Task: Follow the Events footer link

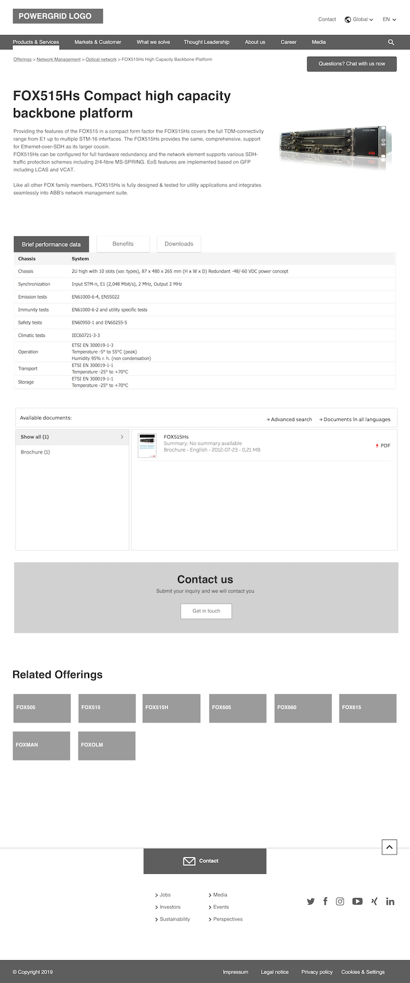Action: 219,907
